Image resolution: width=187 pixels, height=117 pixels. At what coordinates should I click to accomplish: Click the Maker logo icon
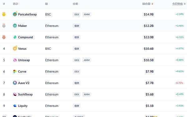(x=15, y=26)
